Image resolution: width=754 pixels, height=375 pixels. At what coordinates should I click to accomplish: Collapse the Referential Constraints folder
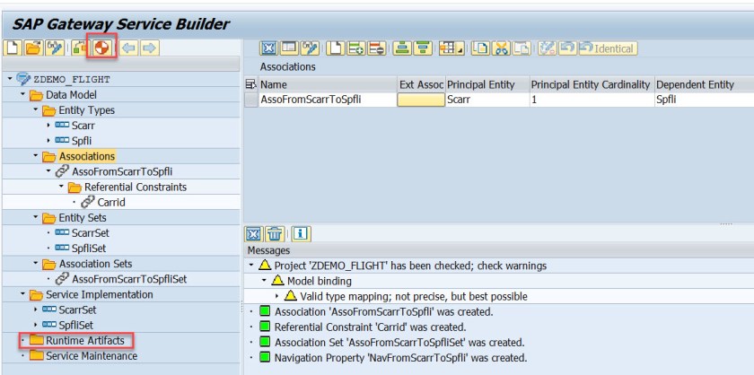click(61, 187)
